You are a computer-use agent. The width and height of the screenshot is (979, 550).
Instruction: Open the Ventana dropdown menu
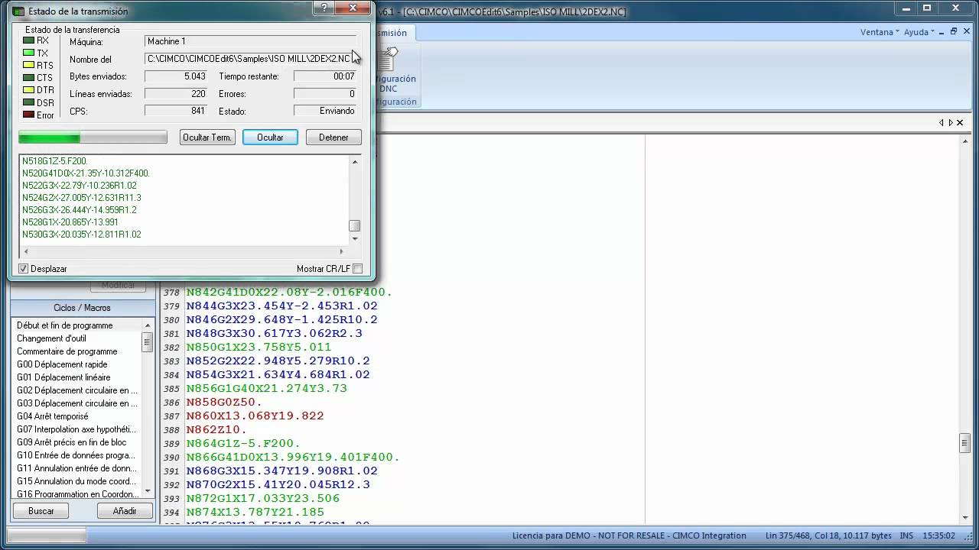coord(880,32)
